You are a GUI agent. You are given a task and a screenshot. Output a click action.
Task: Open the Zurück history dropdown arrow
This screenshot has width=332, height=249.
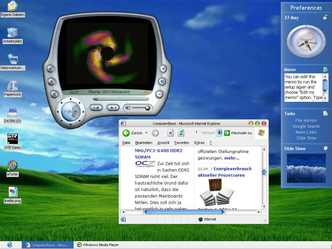click(x=146, y=133)
